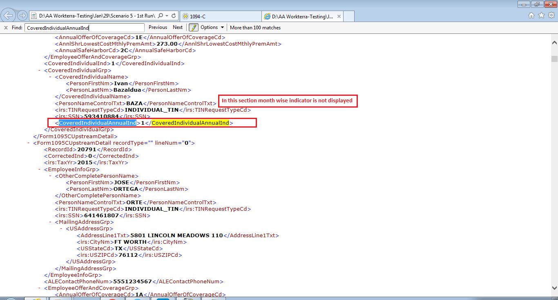Click the search magnifier in address bar
This screenshot has height=300, width=558.
click(x=160, y=16)
